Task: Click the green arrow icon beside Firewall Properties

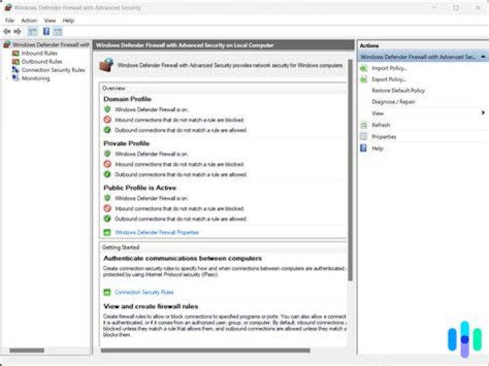Action: [107, 232]
